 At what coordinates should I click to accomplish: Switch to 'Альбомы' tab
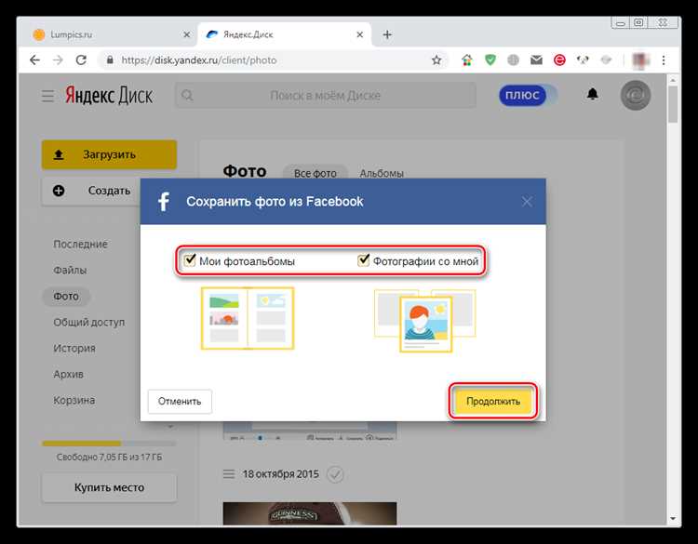(x=382, y=173)
